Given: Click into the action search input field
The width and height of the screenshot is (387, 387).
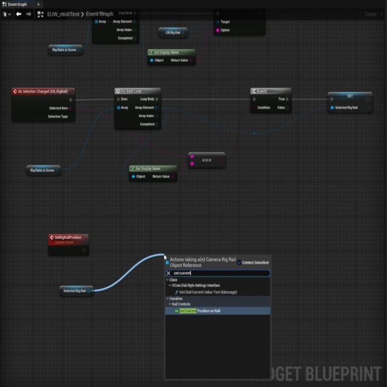Looking at the screenshot, I should pos(218,273).
